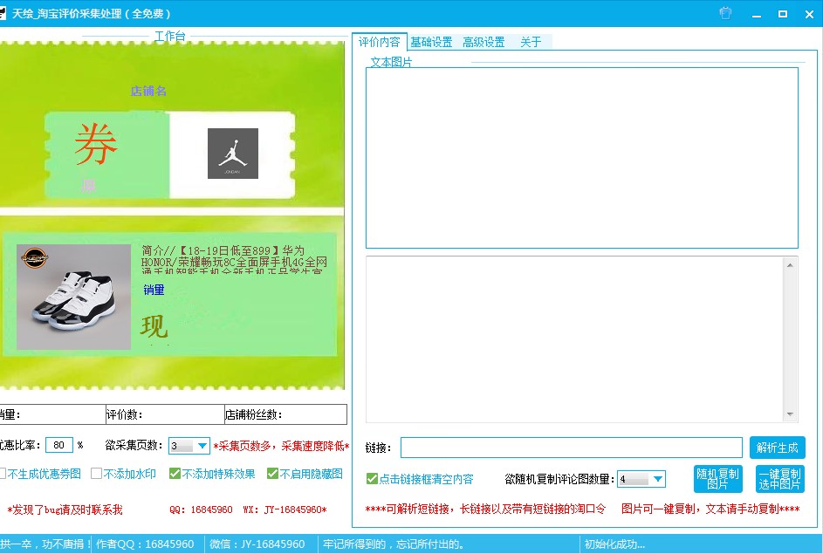This screenshot has width=823, height=554.
Task: Click the 店铺名 label on the coupon
Action: tap(148, 91)
